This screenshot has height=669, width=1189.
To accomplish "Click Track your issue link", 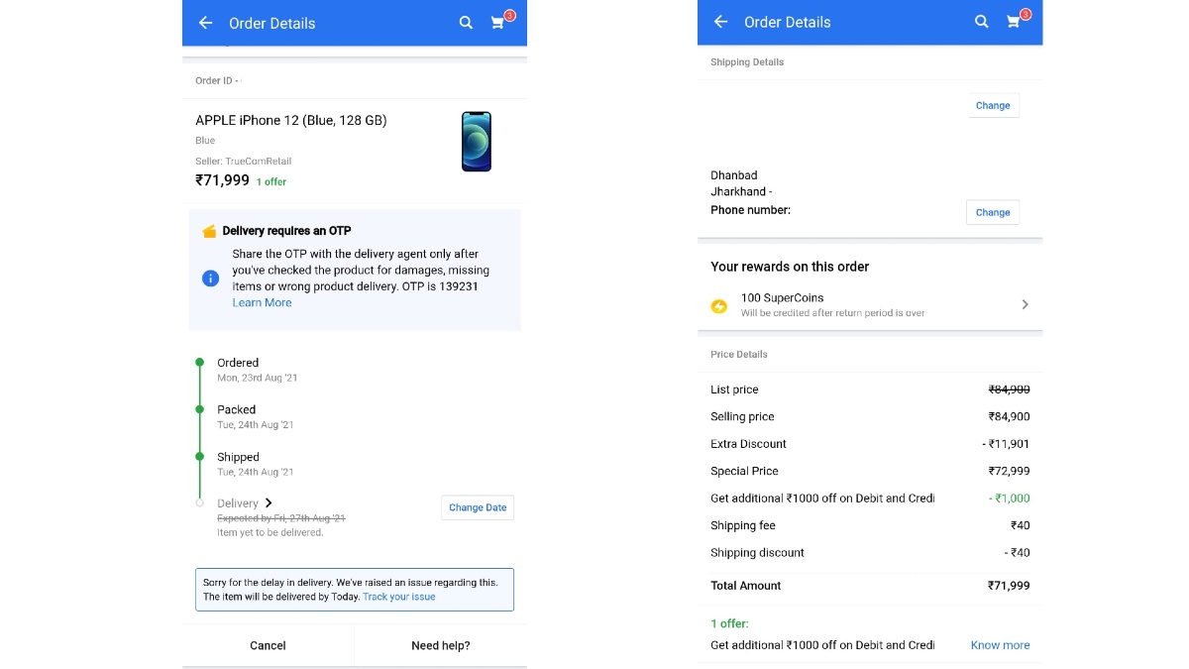I will (x=398, y=597).
